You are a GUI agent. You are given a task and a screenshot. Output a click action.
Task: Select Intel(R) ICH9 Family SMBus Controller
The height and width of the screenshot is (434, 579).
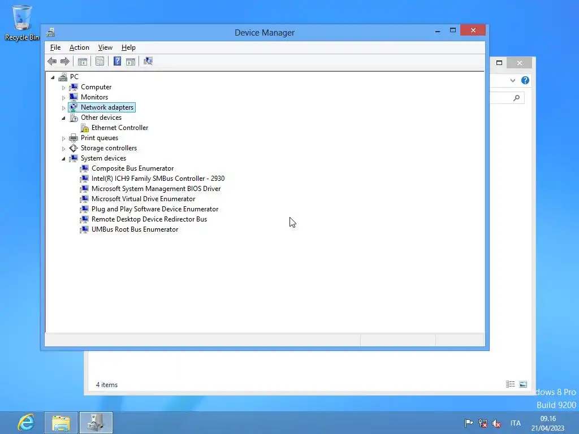(x=158, y=178)
